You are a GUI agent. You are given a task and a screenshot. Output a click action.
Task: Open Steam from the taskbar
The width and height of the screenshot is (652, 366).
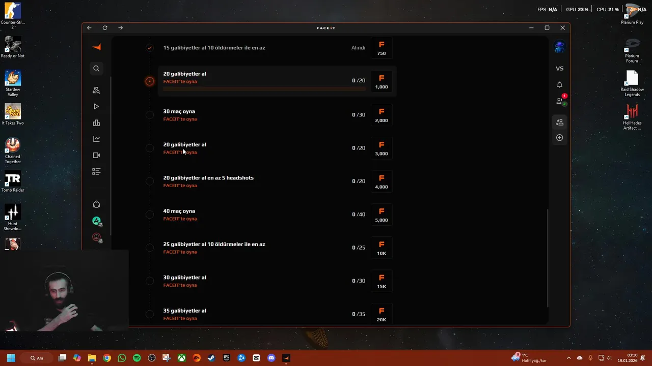pyautogui.click(x=211, y=358)
